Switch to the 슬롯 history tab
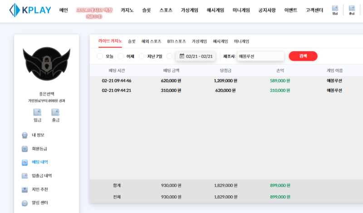Screen dimensions: 363x213 click(132, 41)
